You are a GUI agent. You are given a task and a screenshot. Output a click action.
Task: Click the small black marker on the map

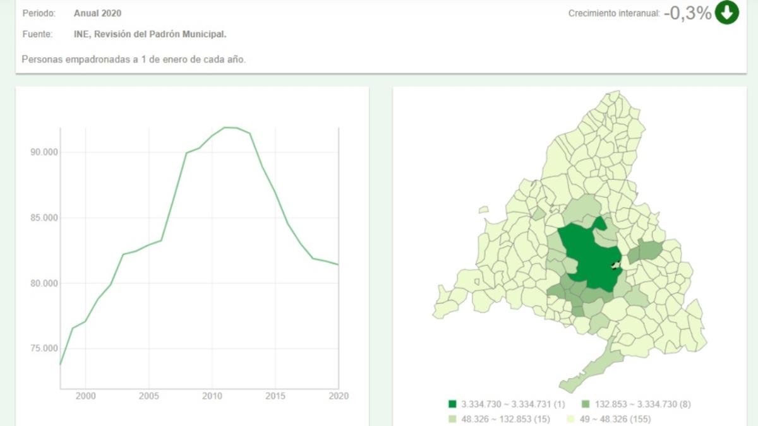click(x=615, y=266)
